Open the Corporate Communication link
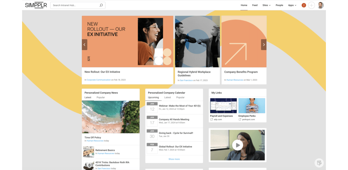The height and width of the screenshot is (170, 348). (99, 80)
